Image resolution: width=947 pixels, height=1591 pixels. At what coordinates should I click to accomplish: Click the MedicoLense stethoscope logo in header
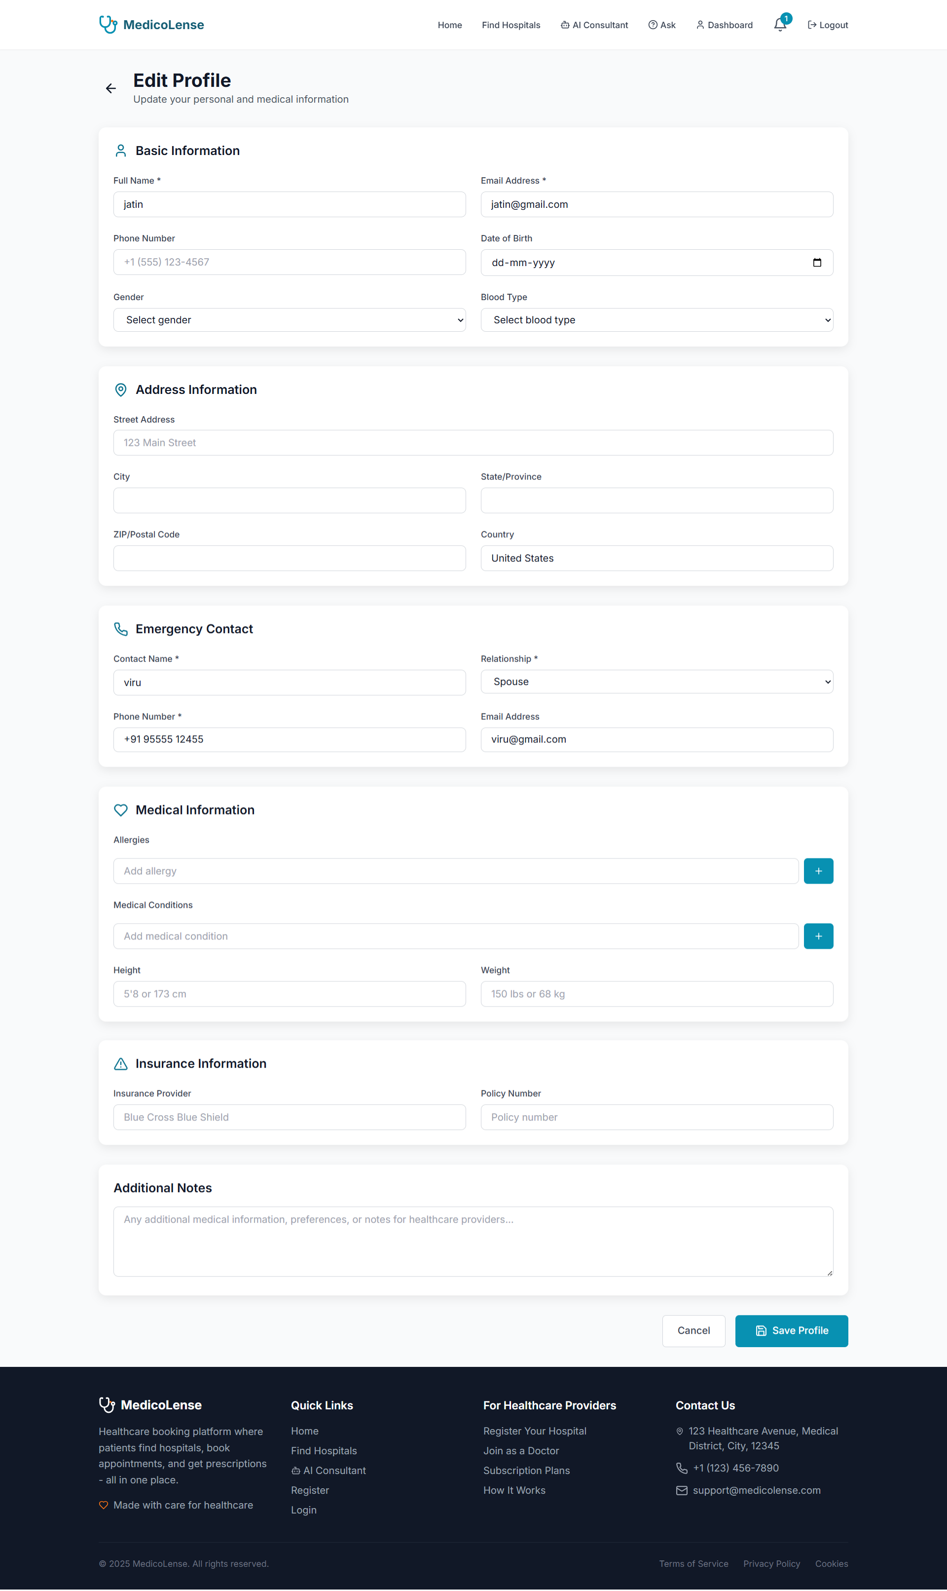point(108,24)
